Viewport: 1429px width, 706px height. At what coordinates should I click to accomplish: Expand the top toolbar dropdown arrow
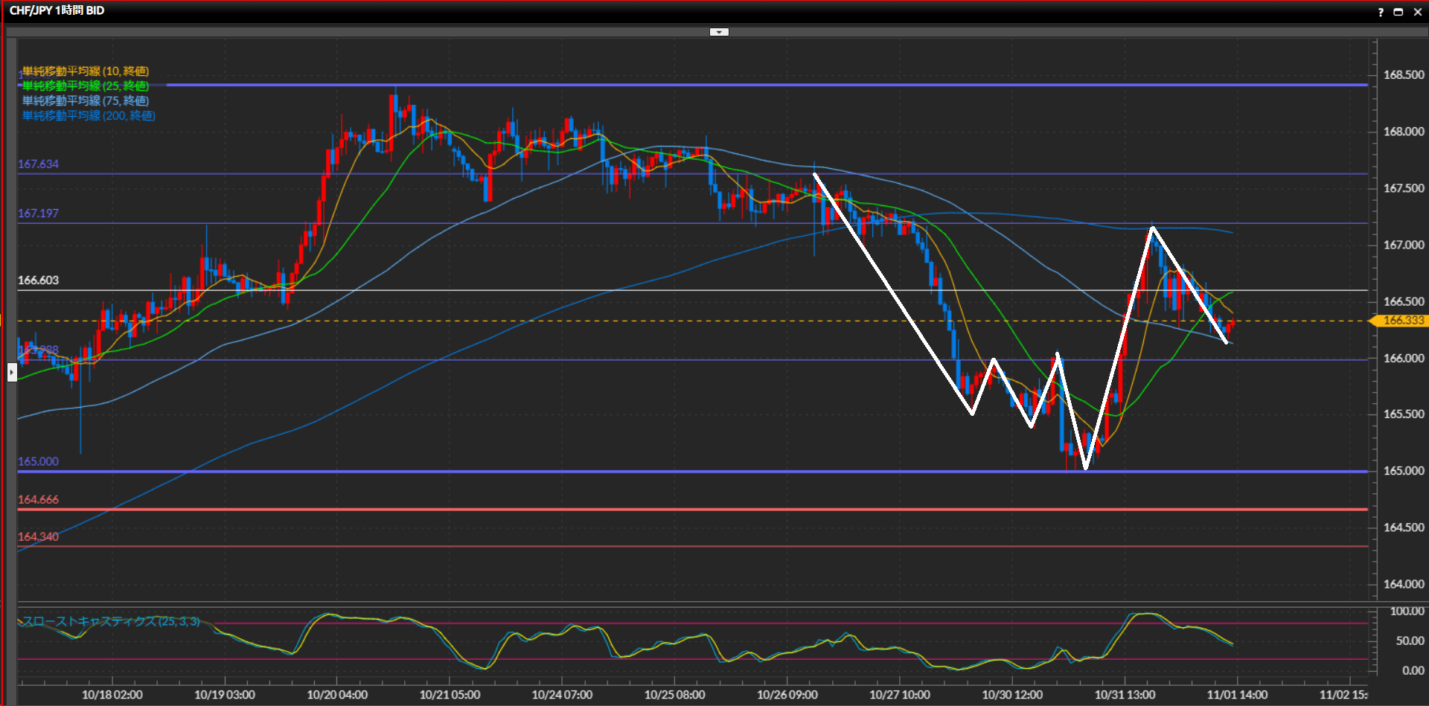(719, 32)
